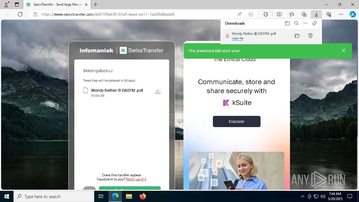Open Read aloud from address bar
359x202 pixels.
(240, 14)
